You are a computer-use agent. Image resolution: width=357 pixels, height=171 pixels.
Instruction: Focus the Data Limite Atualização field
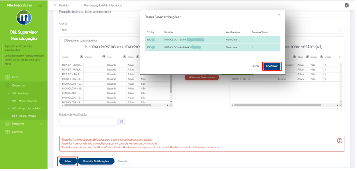click(x=88, y=121)
